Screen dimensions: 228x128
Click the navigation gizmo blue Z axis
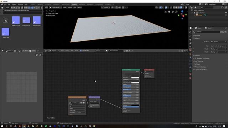pos(182,11)
